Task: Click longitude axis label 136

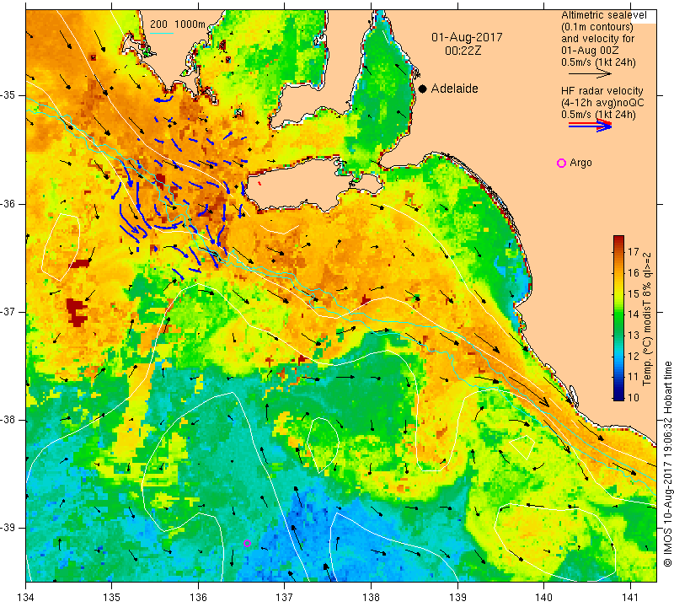Action: [x=198, y=598]
